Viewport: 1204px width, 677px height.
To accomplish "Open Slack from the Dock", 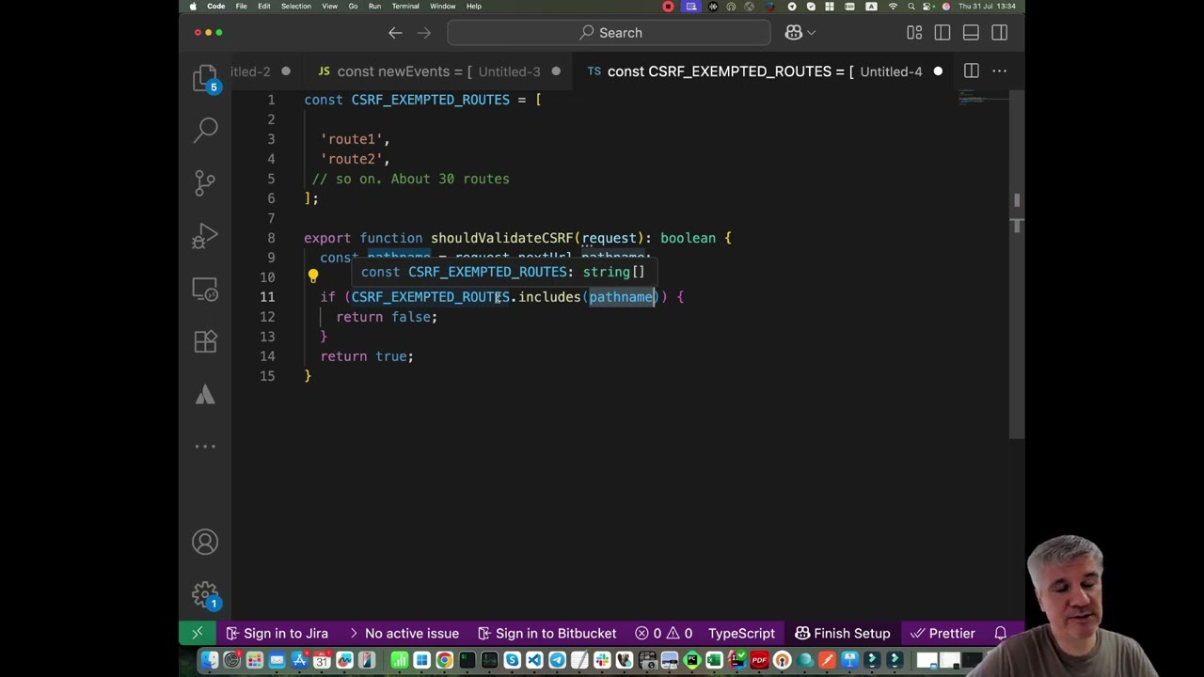I will (601, 660).
